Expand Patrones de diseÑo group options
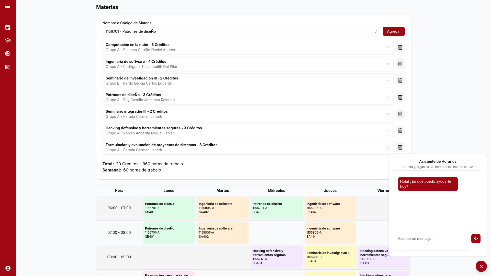491x276 pixels. point(388,97)
